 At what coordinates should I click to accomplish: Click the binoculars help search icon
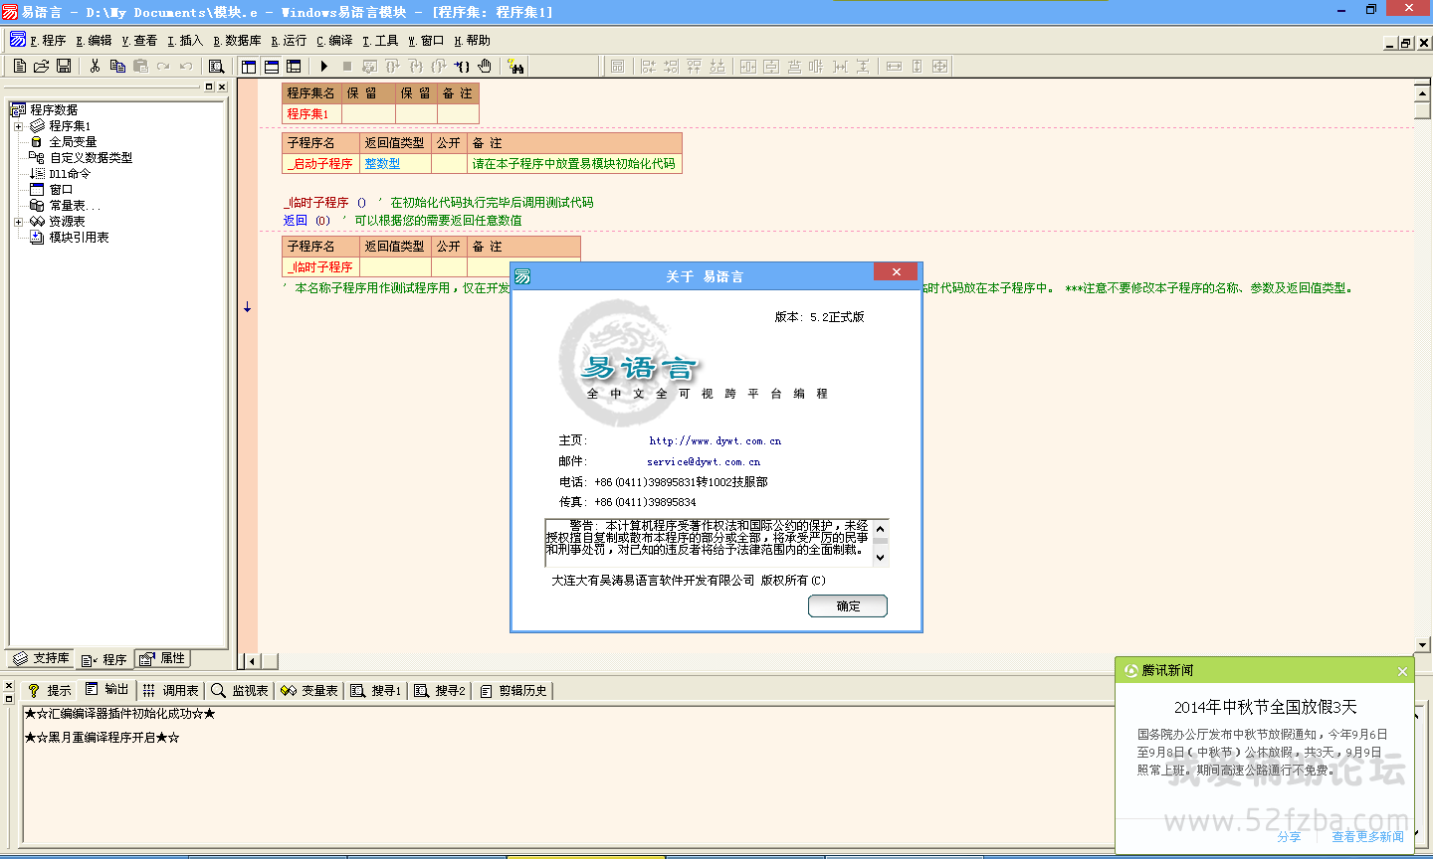point(515,66)
